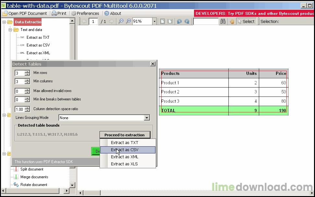Rotate page counterclockwise icon

179,21
